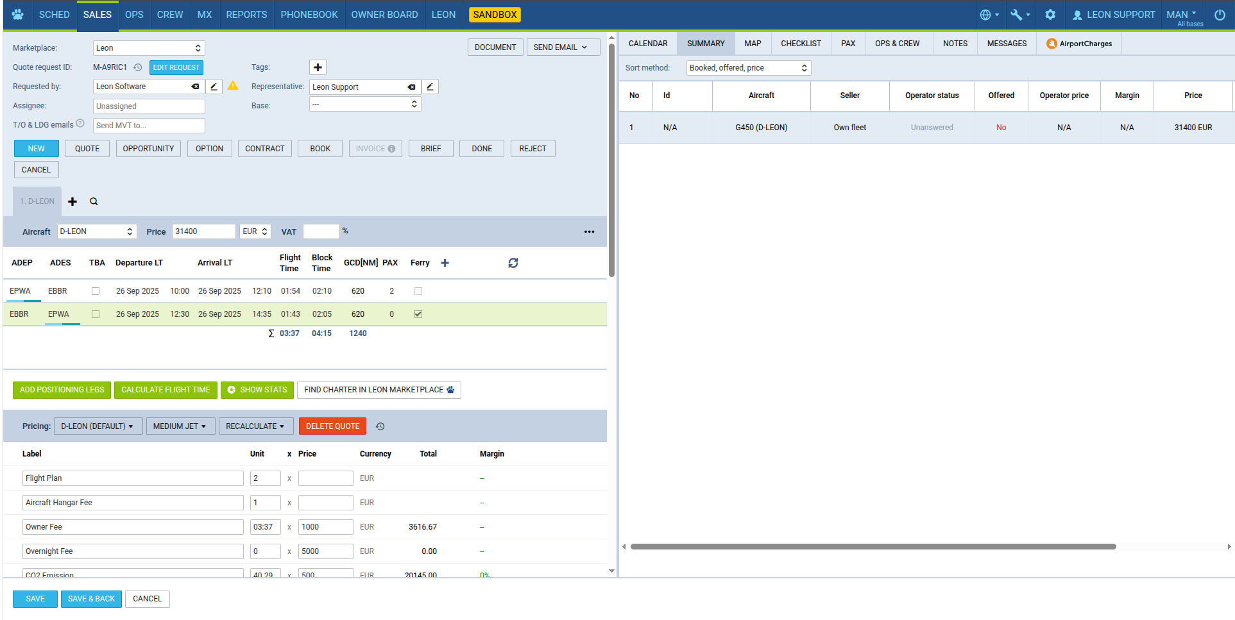Expand the Sort method dropdown
Viewport: 1235px width, 620px height.
[748, 68]
